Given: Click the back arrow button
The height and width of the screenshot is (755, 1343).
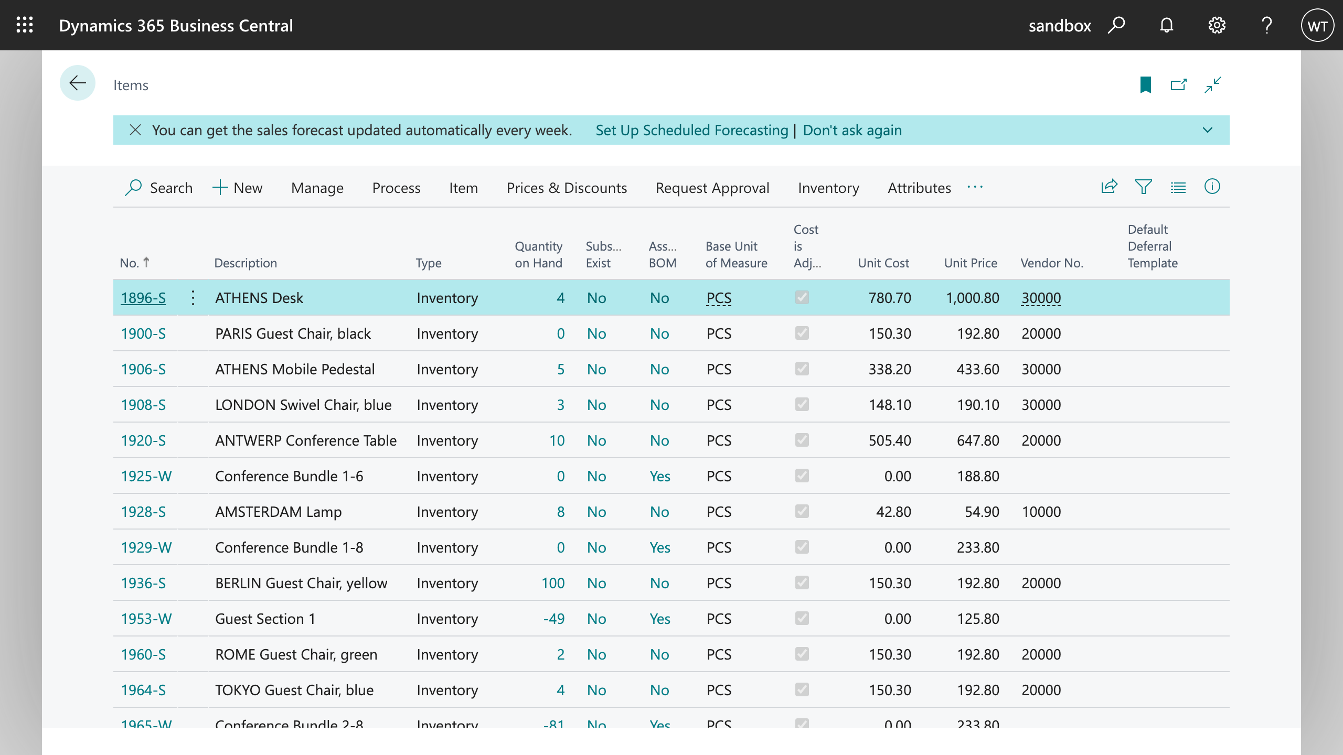Looking at the screenshot, I should (x=78, y=83).
